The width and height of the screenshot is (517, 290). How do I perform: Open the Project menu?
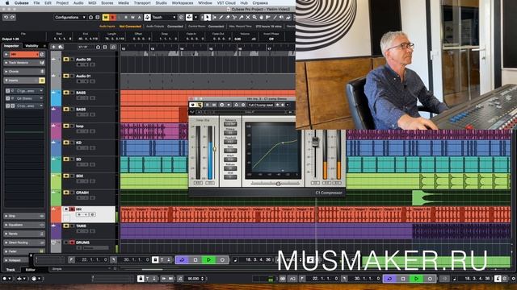click(62, 3)
